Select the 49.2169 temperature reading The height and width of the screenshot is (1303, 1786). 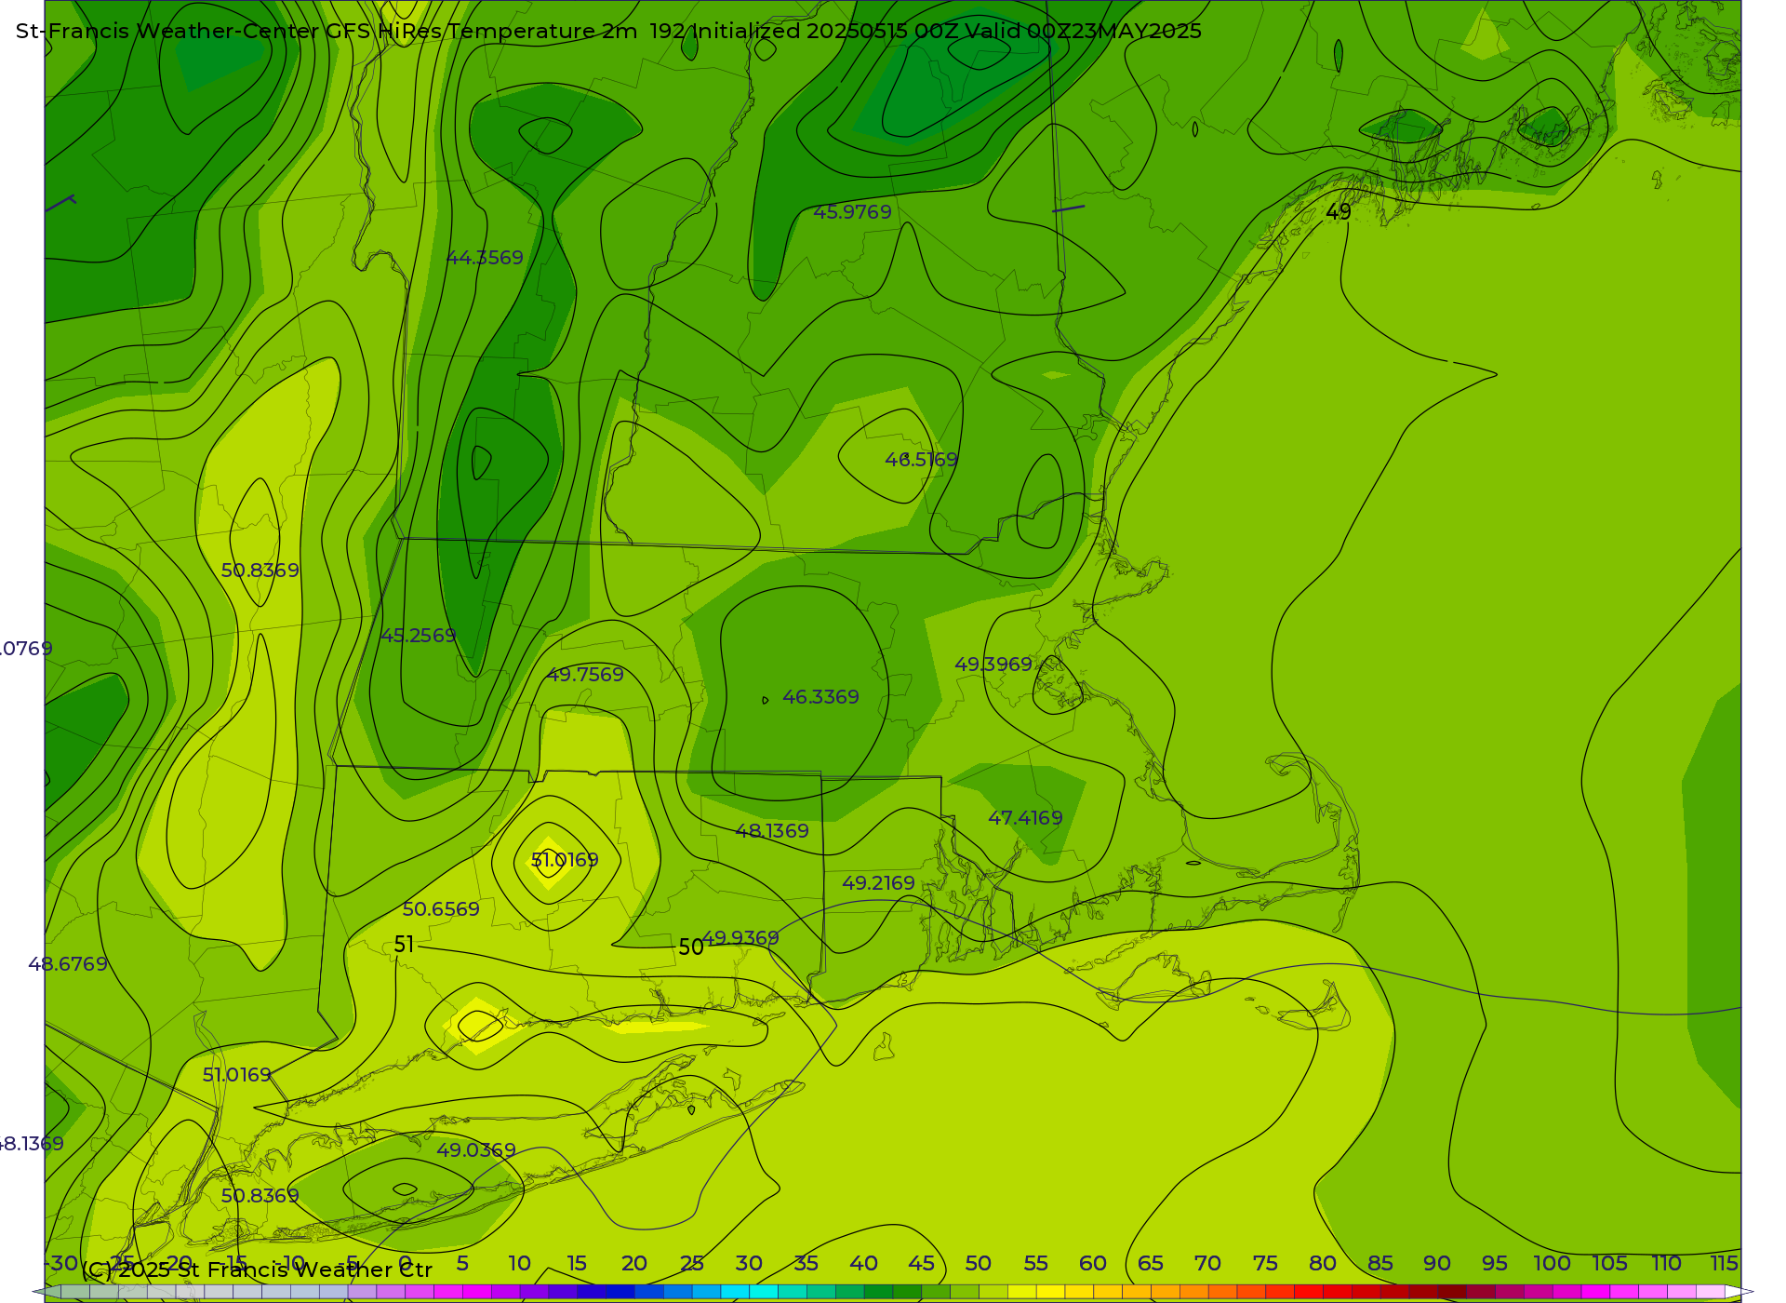click(x=878, y=883)
